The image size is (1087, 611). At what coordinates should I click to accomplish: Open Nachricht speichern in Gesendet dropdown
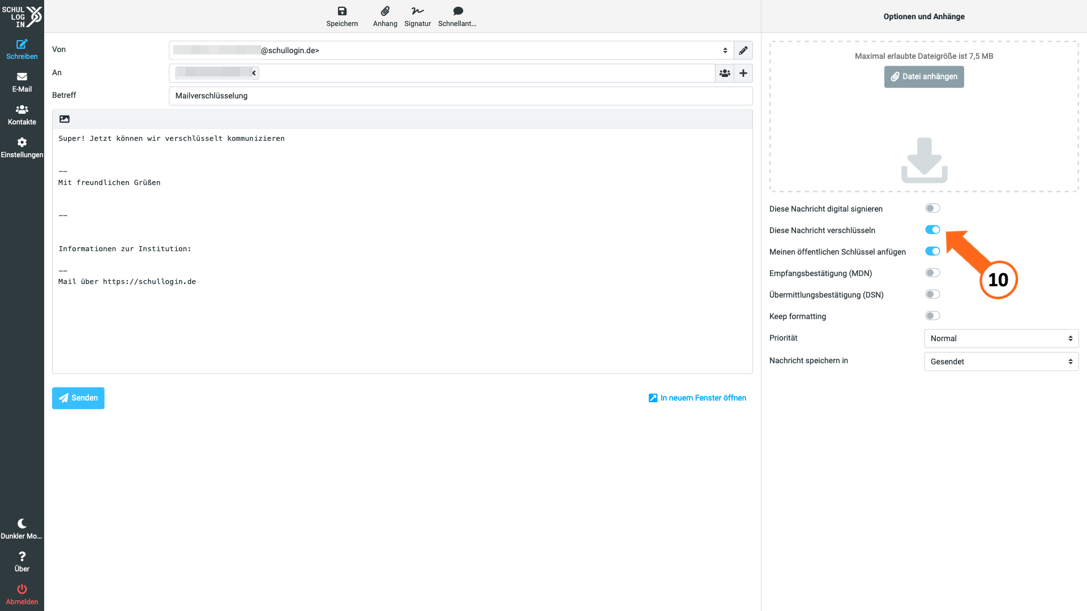click(x=1001, y=362)
